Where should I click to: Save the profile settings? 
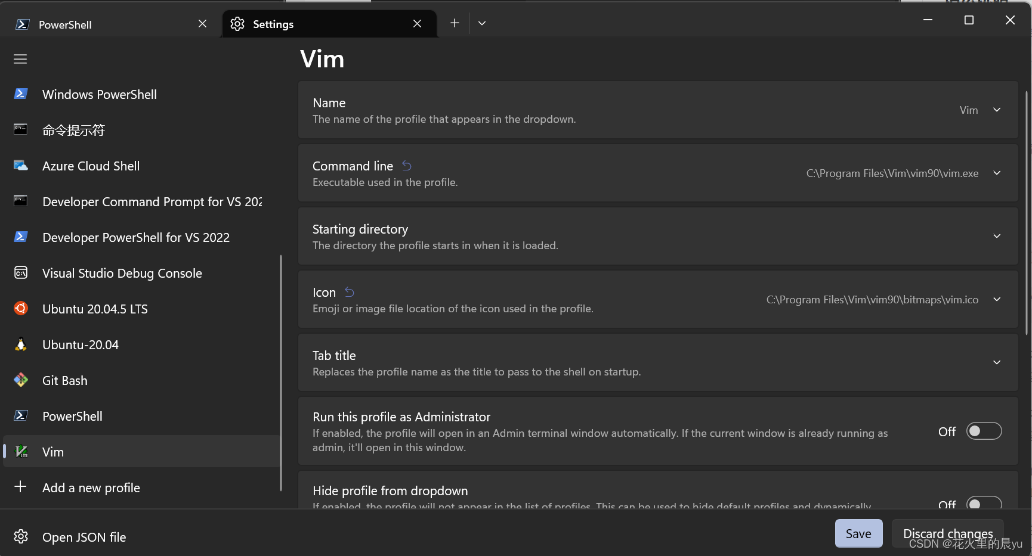coord(858,533)
